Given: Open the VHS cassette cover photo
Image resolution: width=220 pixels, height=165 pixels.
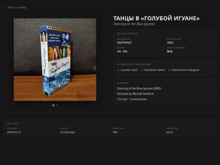Looking at the screenshot, I should [55, 59].
